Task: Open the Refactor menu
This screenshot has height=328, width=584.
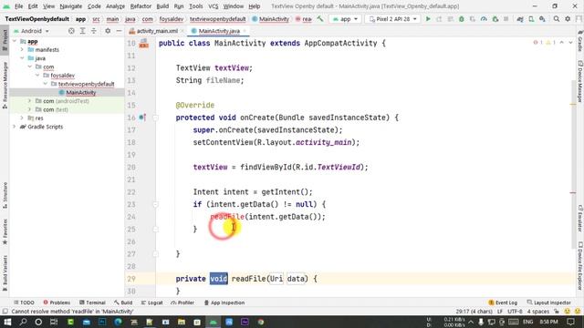Action: tap(141, 6)
